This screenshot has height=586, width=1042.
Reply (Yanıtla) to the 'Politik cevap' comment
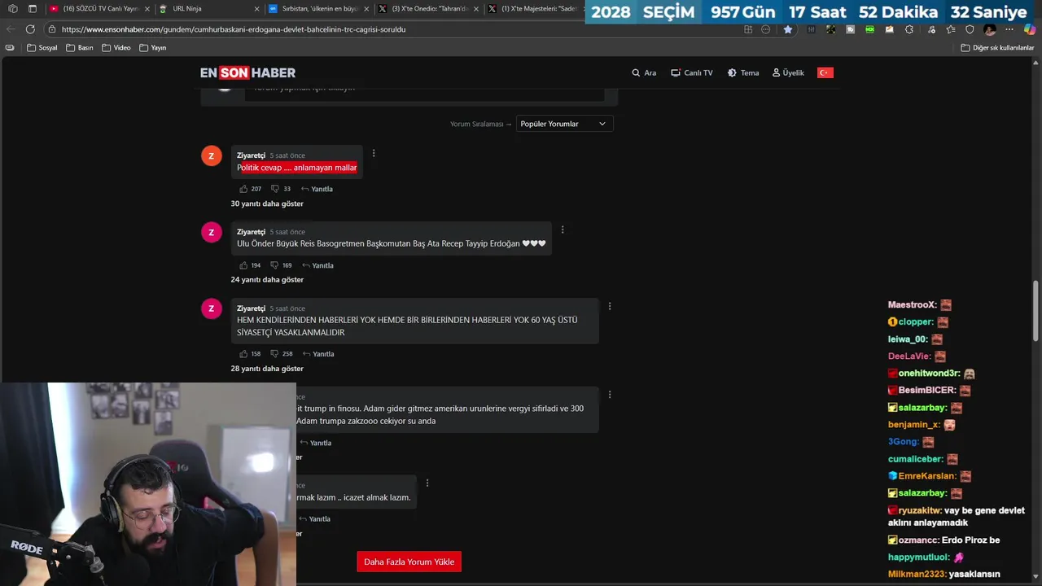coord(317,189)
